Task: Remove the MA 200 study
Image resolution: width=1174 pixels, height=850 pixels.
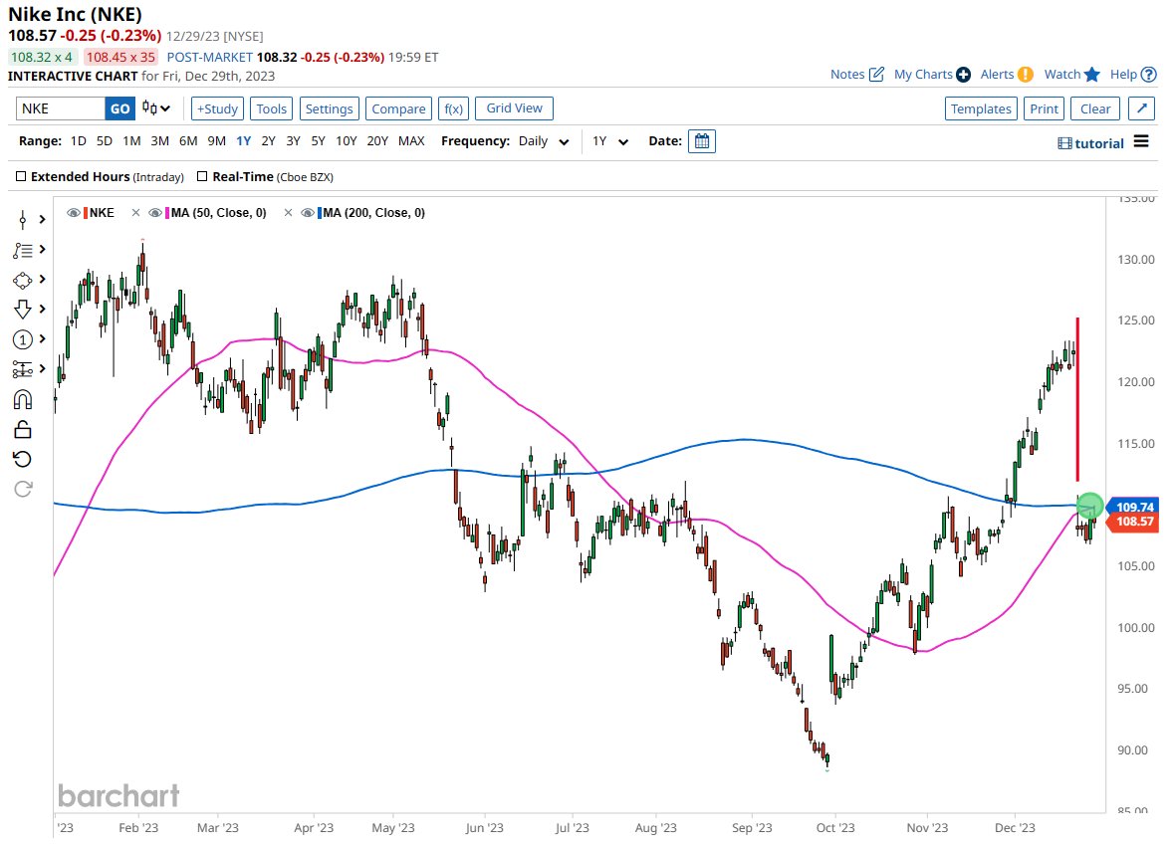Action: (x=288, y=213)
